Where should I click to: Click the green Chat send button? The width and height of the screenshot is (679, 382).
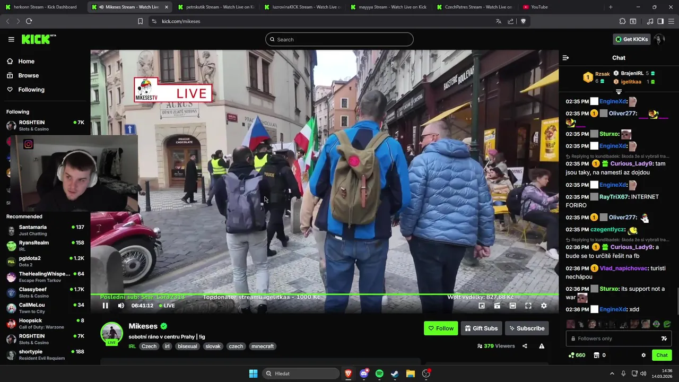click(662, 355)
